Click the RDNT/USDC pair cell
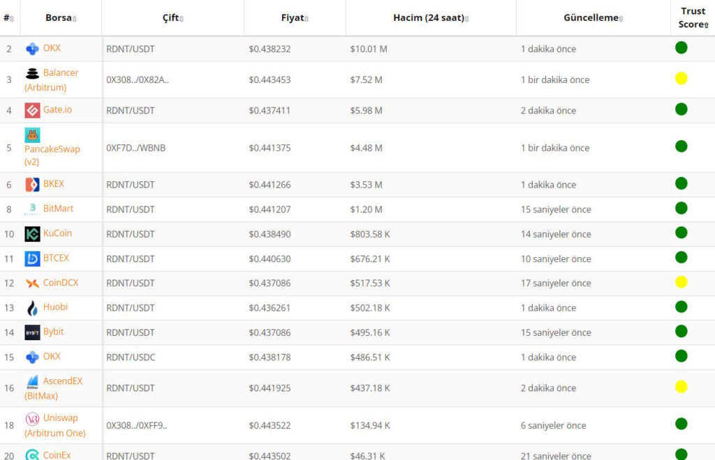715x460 pixels. [x=131, y=357]
